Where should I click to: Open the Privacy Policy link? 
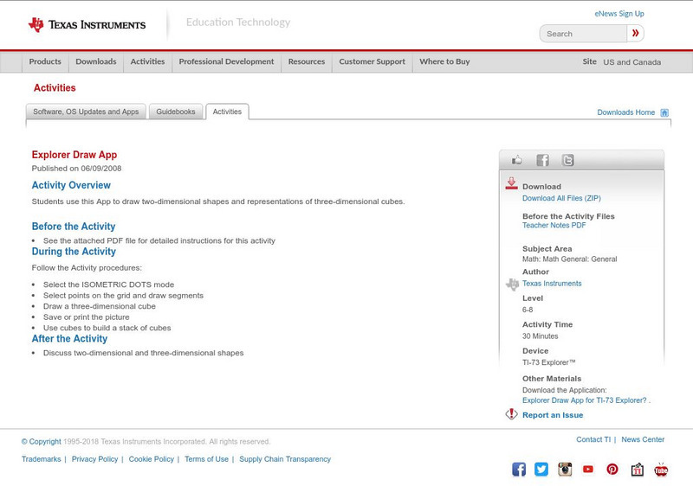point(94,459)
